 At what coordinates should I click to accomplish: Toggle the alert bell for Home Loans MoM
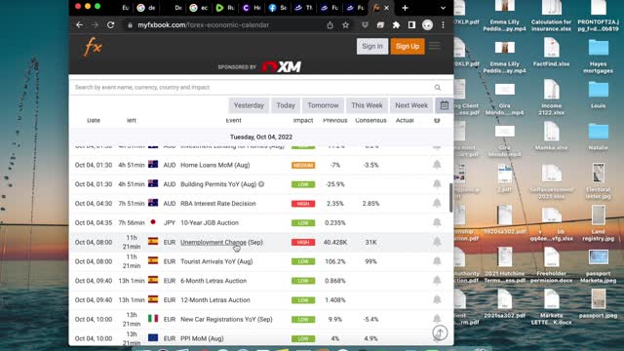pos(437,165)
